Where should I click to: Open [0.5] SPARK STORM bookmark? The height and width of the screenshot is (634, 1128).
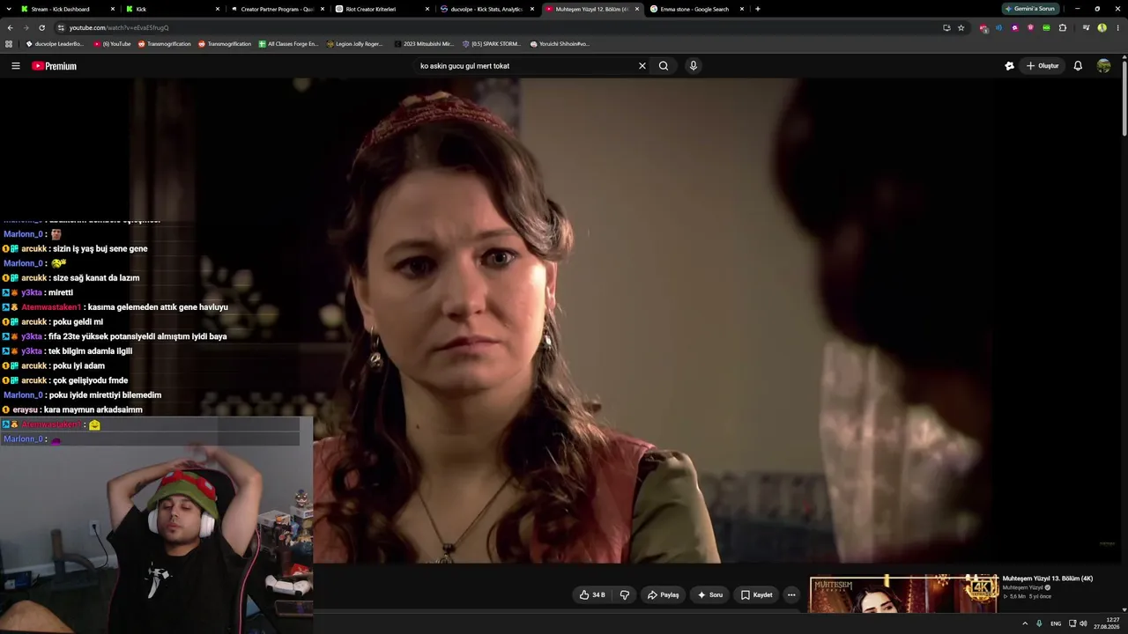pyautogui.click(x=492, y=44)
